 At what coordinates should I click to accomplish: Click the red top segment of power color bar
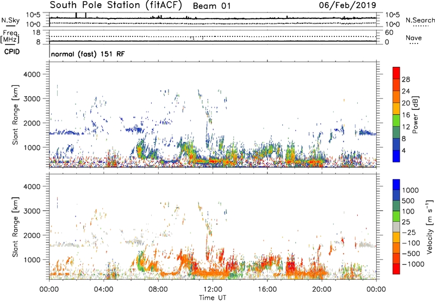[396, 73]
